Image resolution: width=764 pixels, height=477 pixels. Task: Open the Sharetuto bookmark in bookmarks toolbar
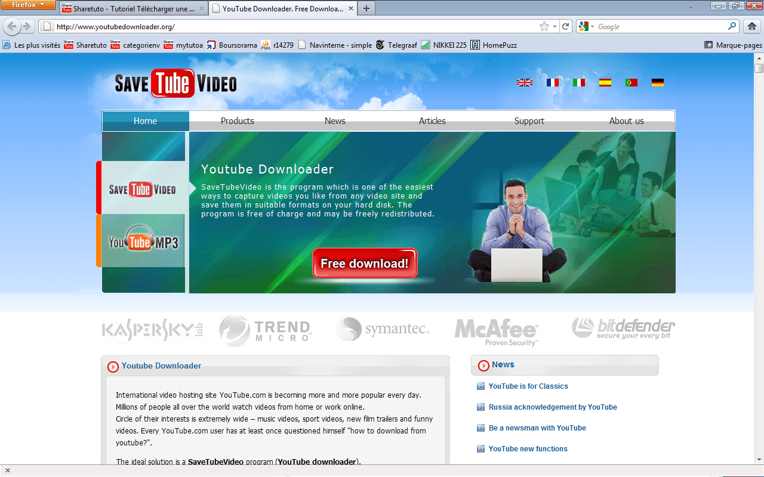point(85,45)
